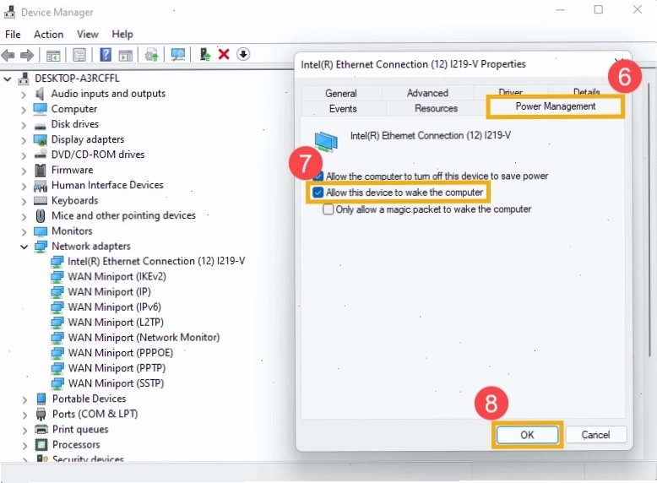Click the device tree vertical scrollbar
The height and width of the screenshot is (483, 657).
tap(649, 219)
